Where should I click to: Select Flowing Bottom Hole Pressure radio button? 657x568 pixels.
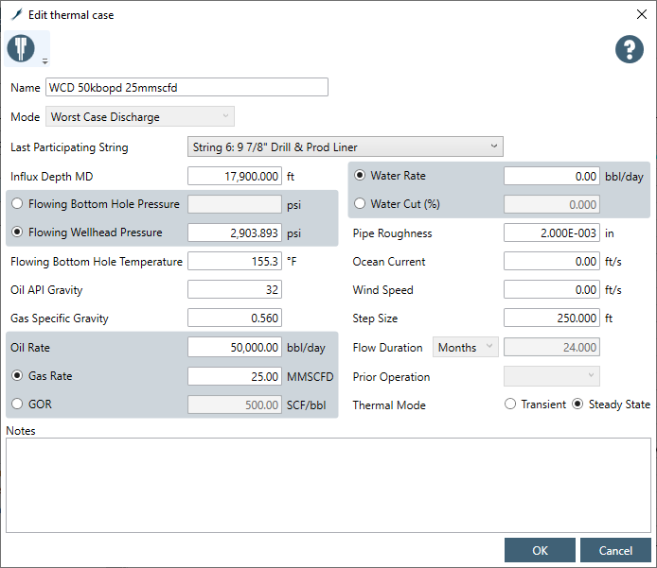click(17, 204)
